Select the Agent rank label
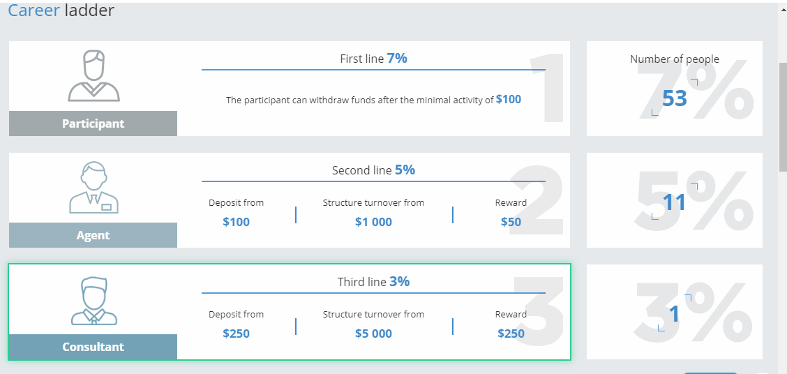787x374 pixels. pos(93,235)
